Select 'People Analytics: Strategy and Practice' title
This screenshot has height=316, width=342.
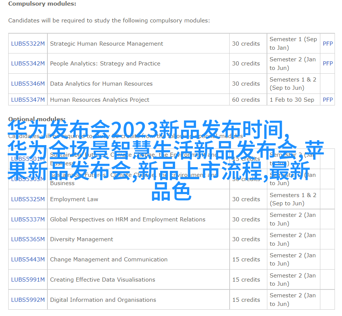coord(105,63)
